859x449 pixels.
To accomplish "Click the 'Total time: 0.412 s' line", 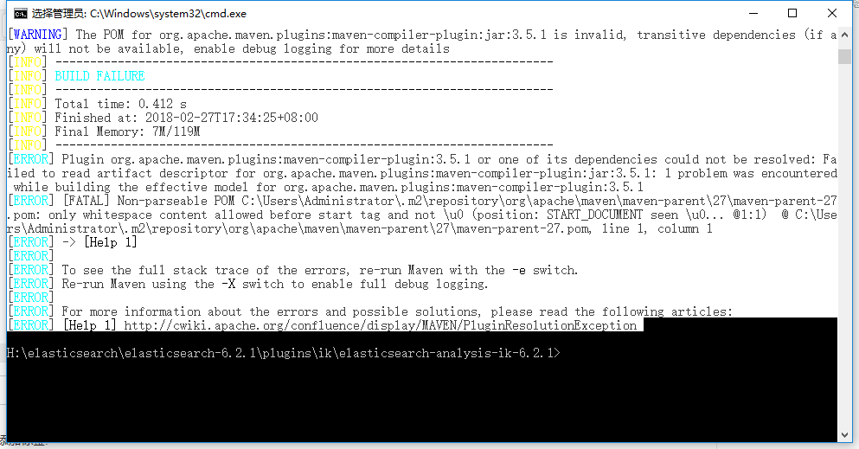I will click(x=120, y=104).
